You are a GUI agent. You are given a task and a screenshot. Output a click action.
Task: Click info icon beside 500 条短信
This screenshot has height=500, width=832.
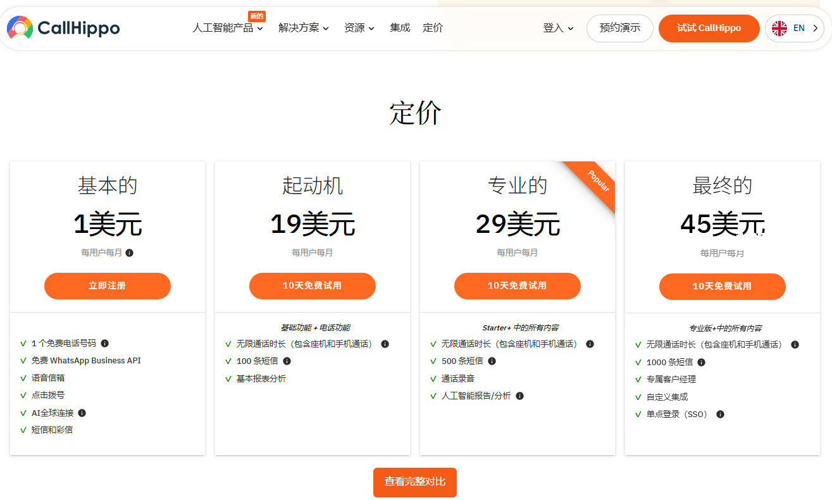coord(492,361)
